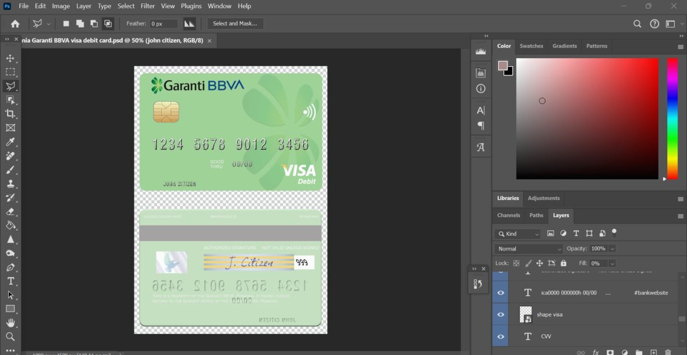Viewport: 687px width, 355px height.
Task: Select the Crop tool
Action: click(10, 114)
